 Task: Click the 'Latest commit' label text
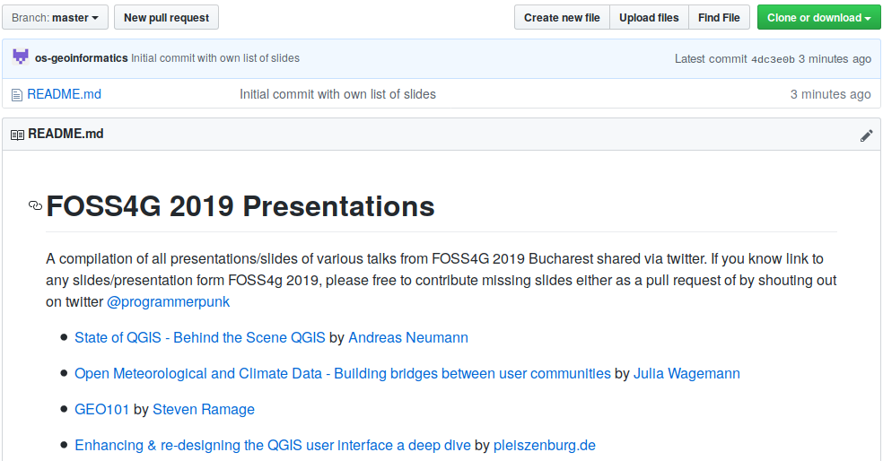click(711, 58)
